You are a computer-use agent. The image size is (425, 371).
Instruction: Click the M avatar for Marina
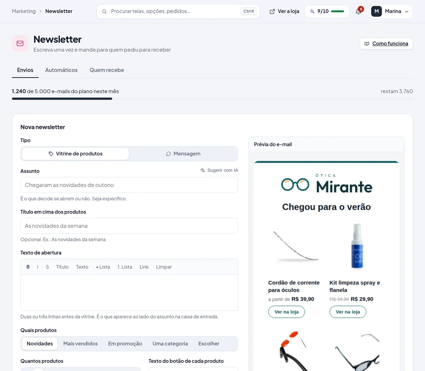click(377, 11)
